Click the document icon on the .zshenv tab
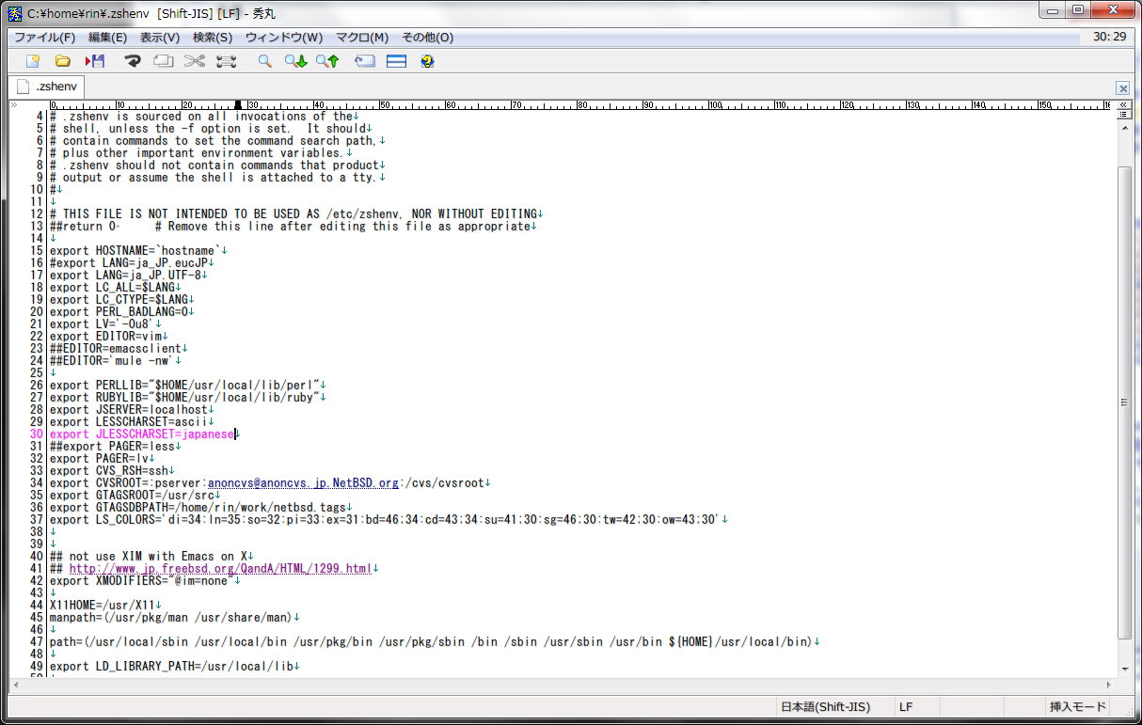 [24, 87]
